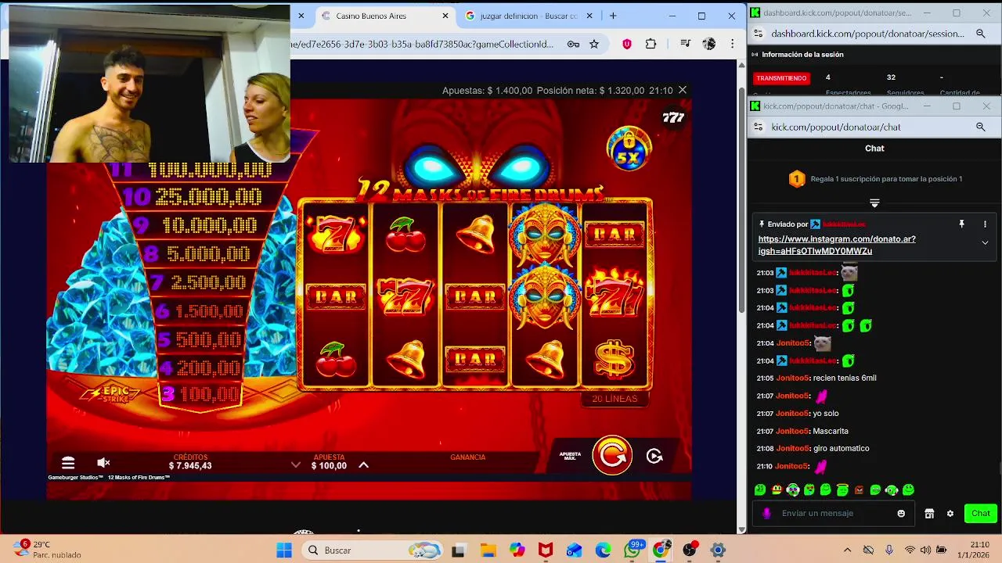Insert the halo green emote
The height and width of the screenshot is (563, 1002).
click(x=842, y=490)
